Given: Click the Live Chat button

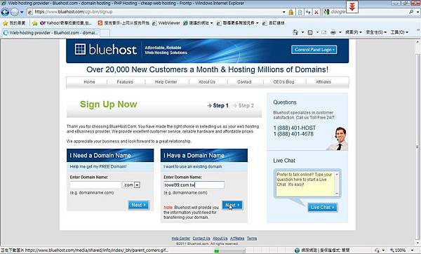Looking at the screenshot, I should (x=323, y=207).
